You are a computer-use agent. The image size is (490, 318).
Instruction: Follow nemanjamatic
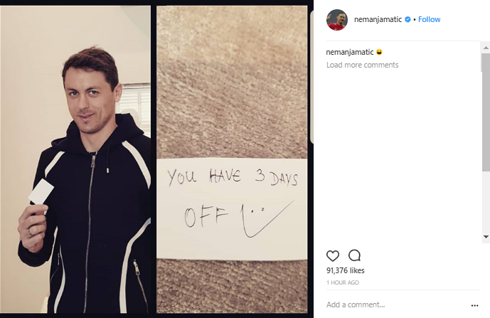click(x=429, y=19)
